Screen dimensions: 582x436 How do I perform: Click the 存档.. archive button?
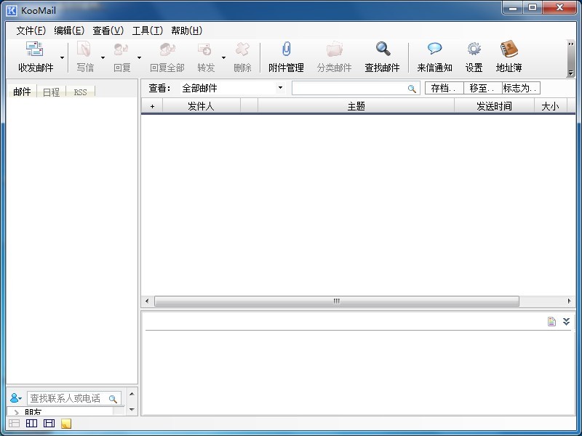444,88
